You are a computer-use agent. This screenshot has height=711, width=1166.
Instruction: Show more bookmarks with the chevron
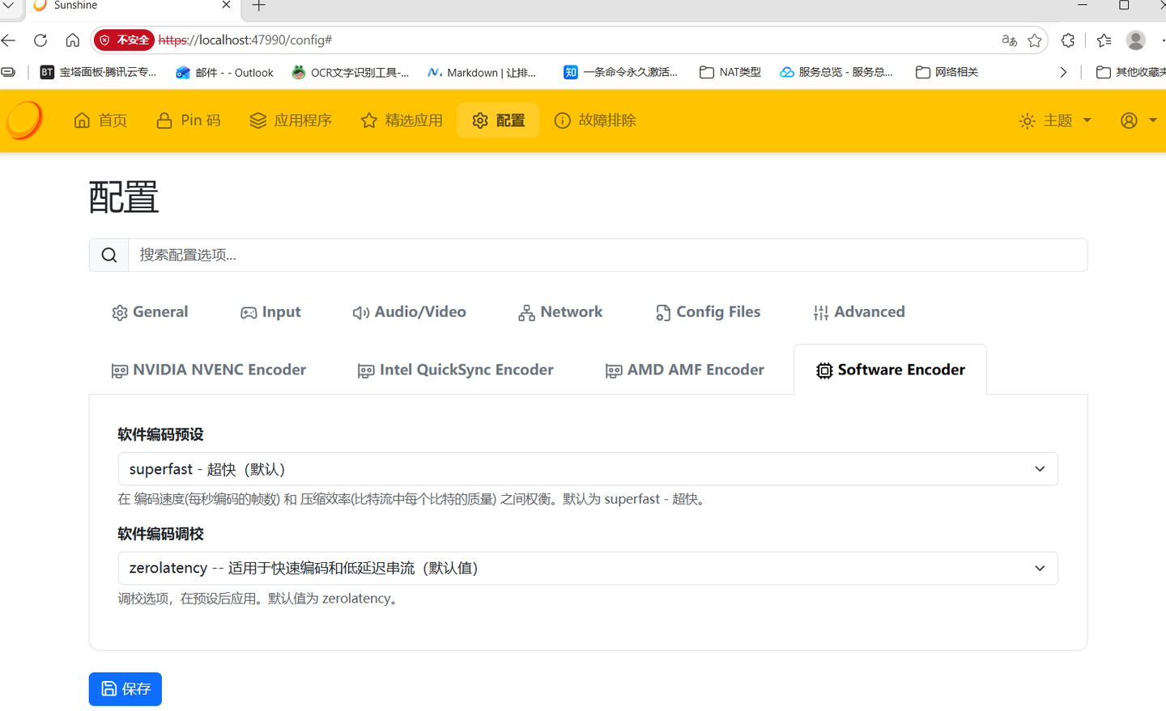point(1063,72)
